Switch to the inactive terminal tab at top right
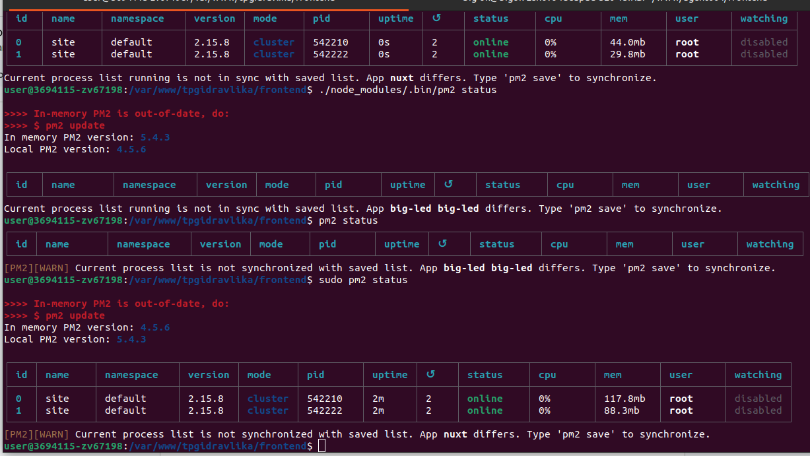Image resolution: width=810 pixels, height=456 pixels. point(607,3)
